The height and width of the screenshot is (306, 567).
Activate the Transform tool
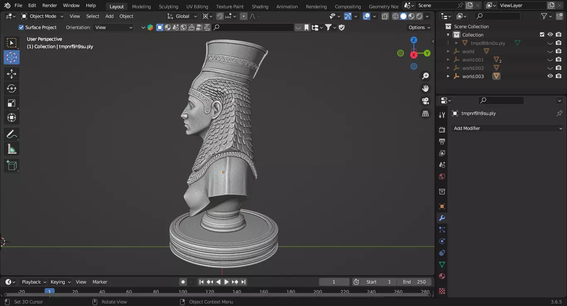12,118
